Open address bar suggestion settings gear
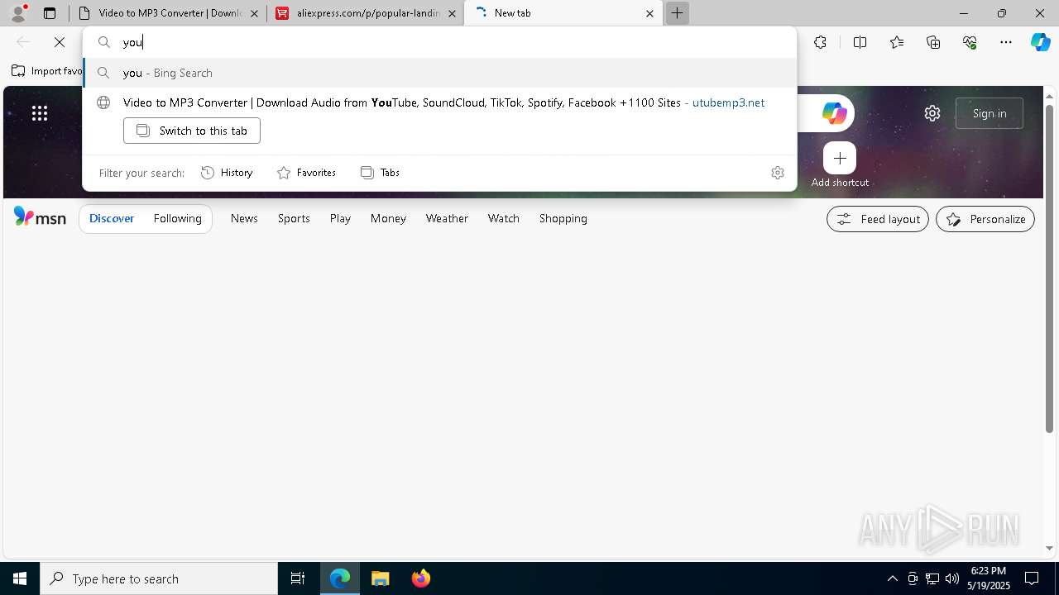Image resolution: width=1059 pixels, height=595 pixels. coord(778,173)
